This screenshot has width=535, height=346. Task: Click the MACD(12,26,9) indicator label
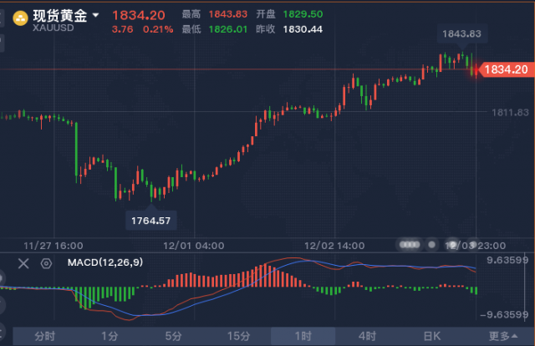point(105,262)
